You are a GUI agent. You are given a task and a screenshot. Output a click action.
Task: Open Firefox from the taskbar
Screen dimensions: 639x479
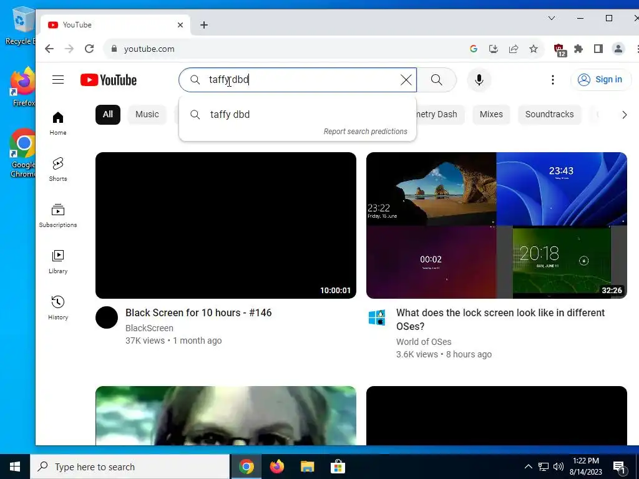[x=276, y=467]
